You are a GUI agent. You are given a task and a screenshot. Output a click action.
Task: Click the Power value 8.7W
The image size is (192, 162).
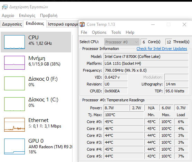coord(116,108)
